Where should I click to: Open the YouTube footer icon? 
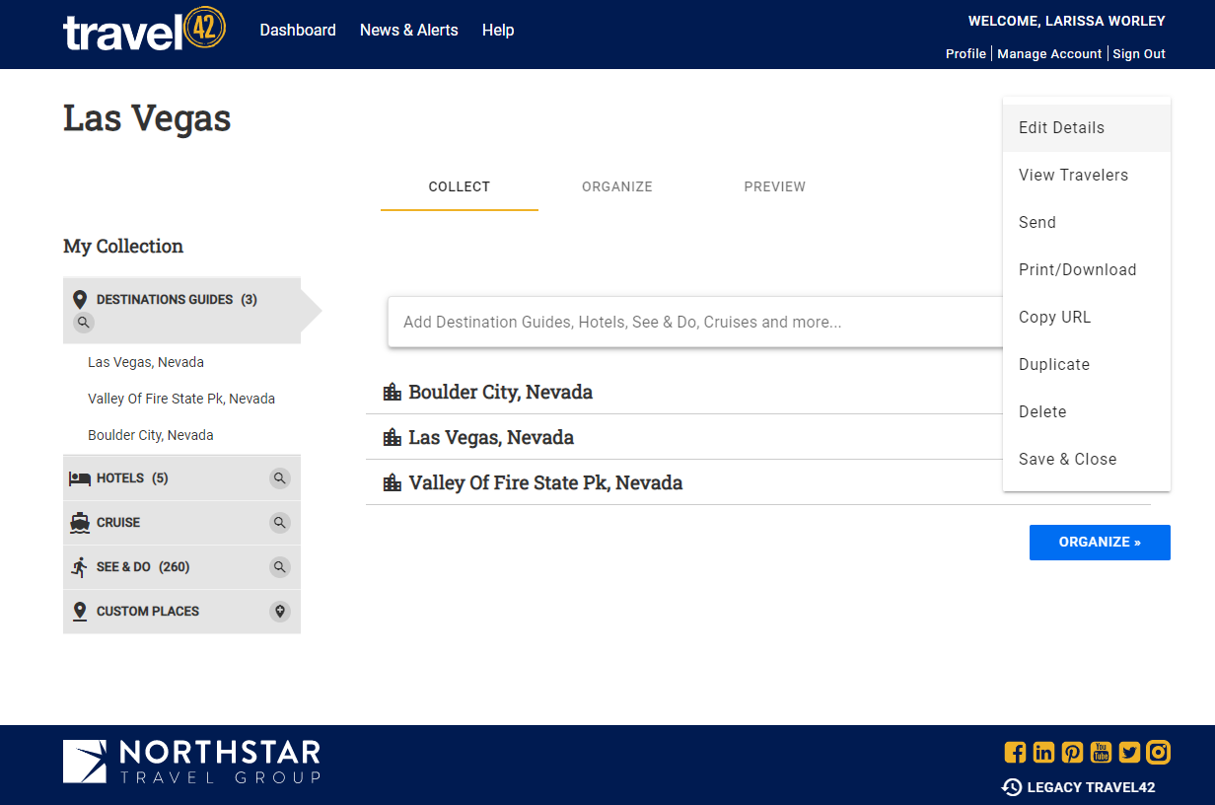pyautogui.click(x=1101, y=753)
